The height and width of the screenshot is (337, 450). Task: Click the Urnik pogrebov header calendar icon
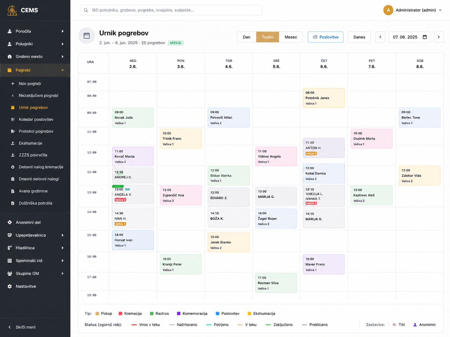click(x=87, y=36)
